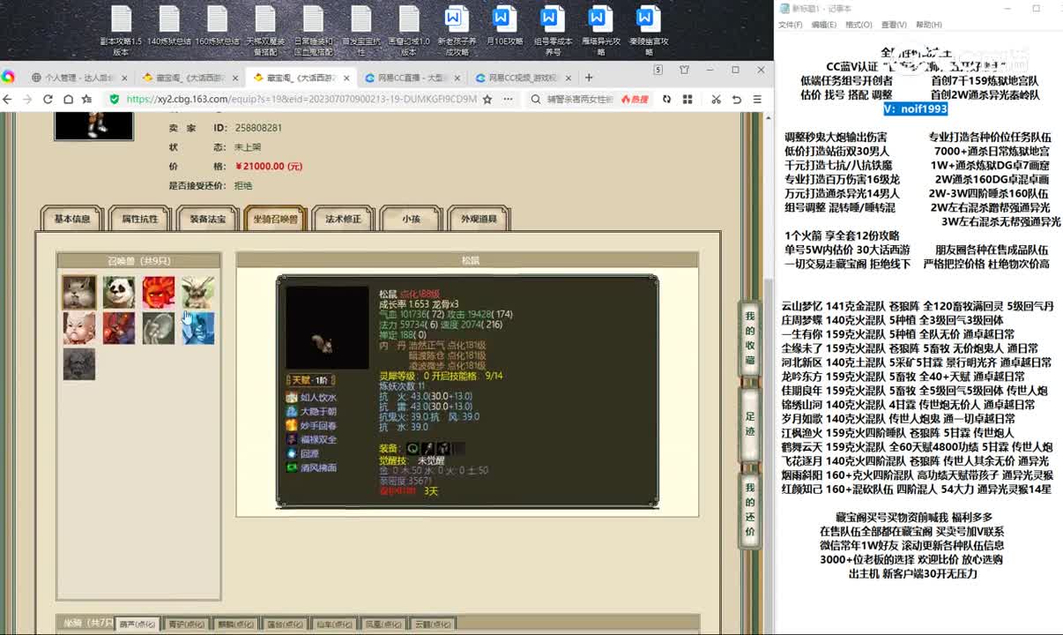Click the 清风拂面 skill icon

292,467
